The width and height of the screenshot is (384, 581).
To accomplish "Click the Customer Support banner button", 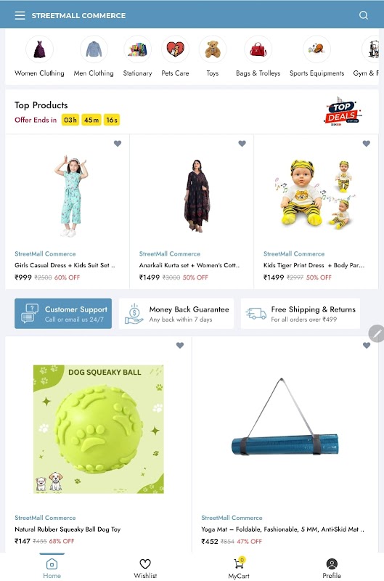I will tap(63, 314).
